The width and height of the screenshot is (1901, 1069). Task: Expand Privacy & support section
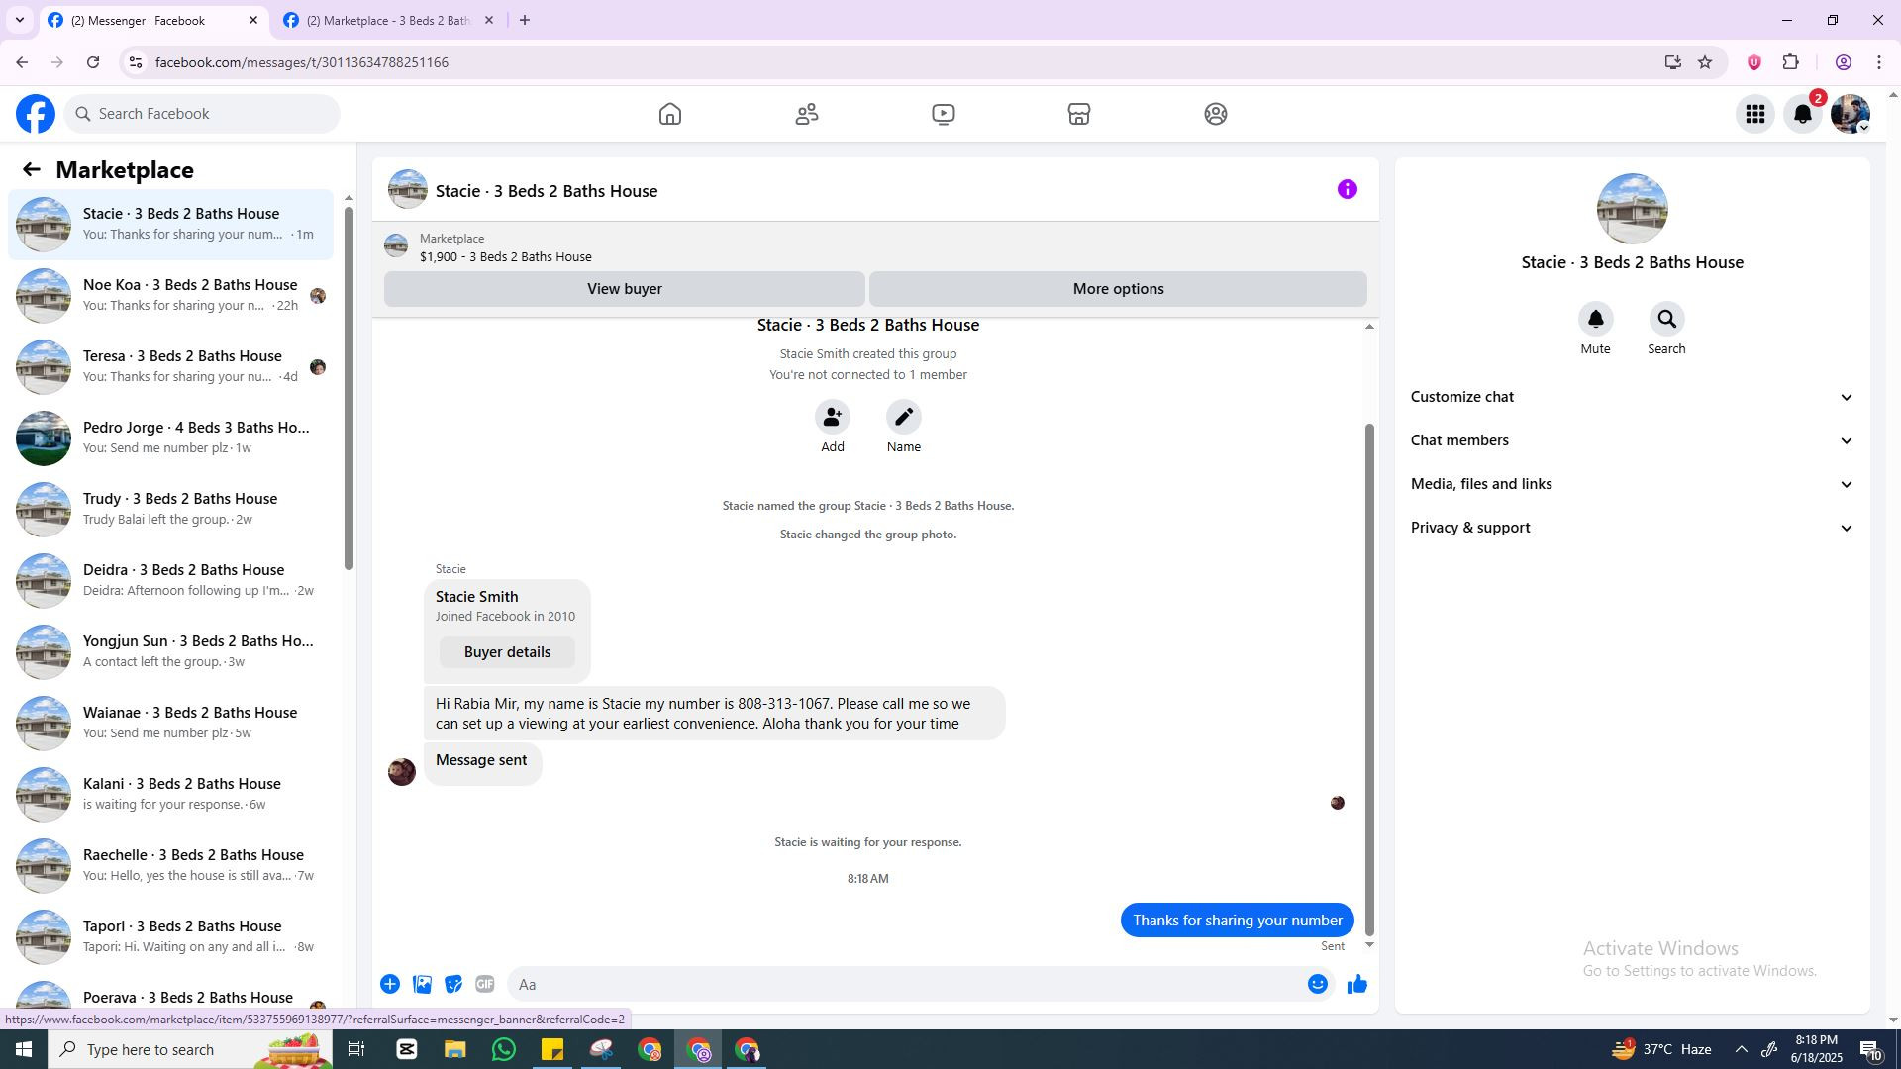(x=1632, y=528)
